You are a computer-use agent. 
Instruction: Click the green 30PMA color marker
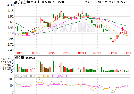127,2
